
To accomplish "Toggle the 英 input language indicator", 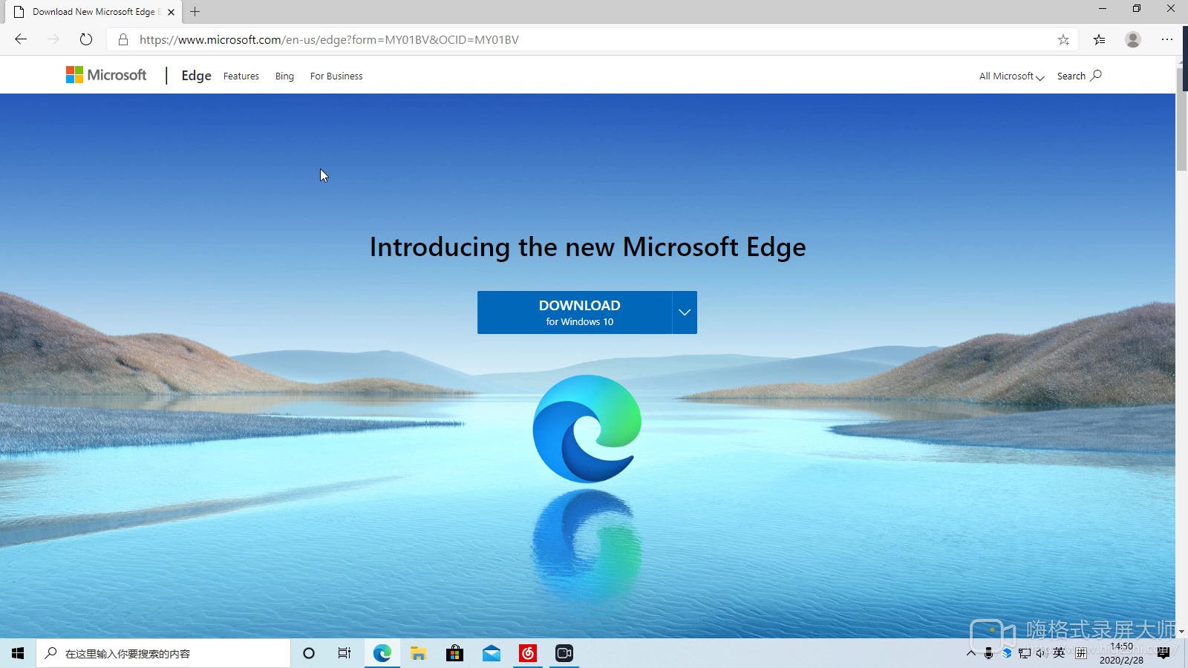I will 1059,653.
